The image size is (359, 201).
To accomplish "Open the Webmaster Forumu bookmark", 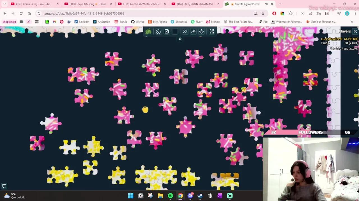I will 286,22.
